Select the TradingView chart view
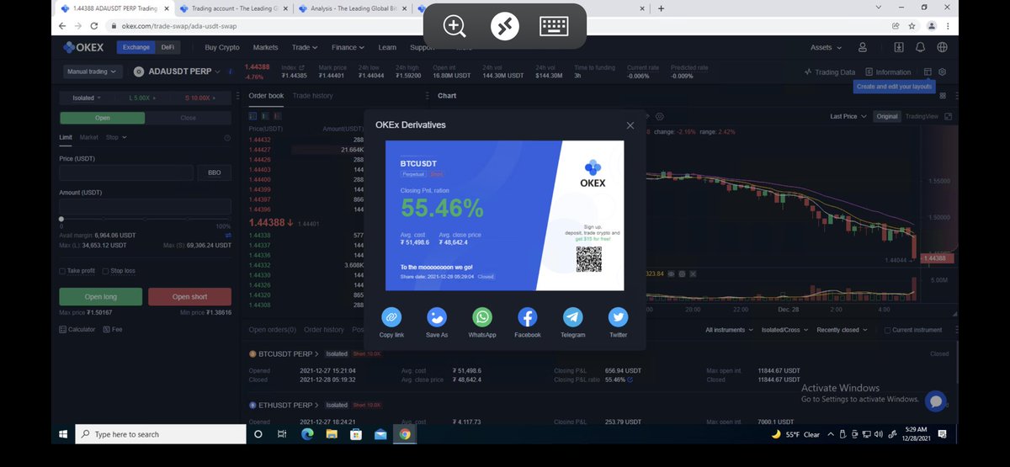This screenshot has width=1010, height=467. point(920,116)
